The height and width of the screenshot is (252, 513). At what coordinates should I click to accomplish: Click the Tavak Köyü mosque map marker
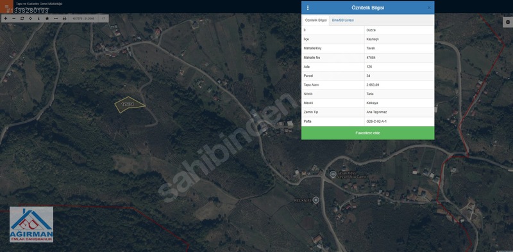pyautogui.click(x=333, y=174)
